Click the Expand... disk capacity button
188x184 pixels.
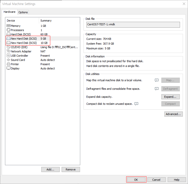click(x=170, y=97)
